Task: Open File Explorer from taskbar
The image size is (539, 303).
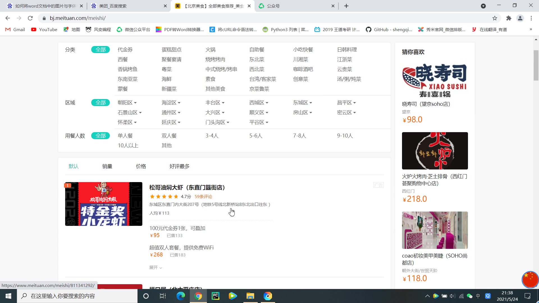Action: coord(250,296)
